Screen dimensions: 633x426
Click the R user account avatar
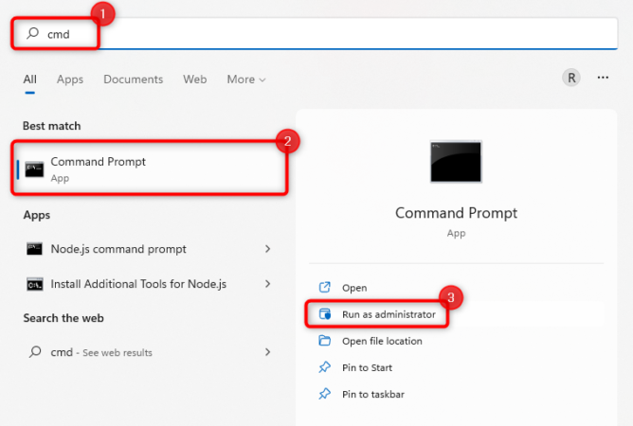(571, 78)
